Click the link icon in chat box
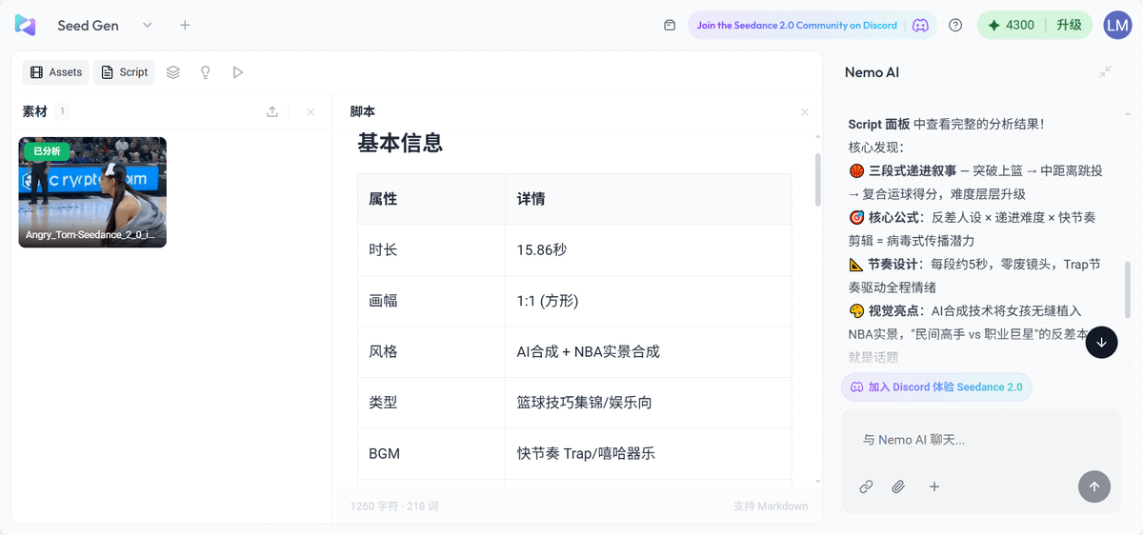Viewport: 1143px width, 535px height. tap(866, 486)
